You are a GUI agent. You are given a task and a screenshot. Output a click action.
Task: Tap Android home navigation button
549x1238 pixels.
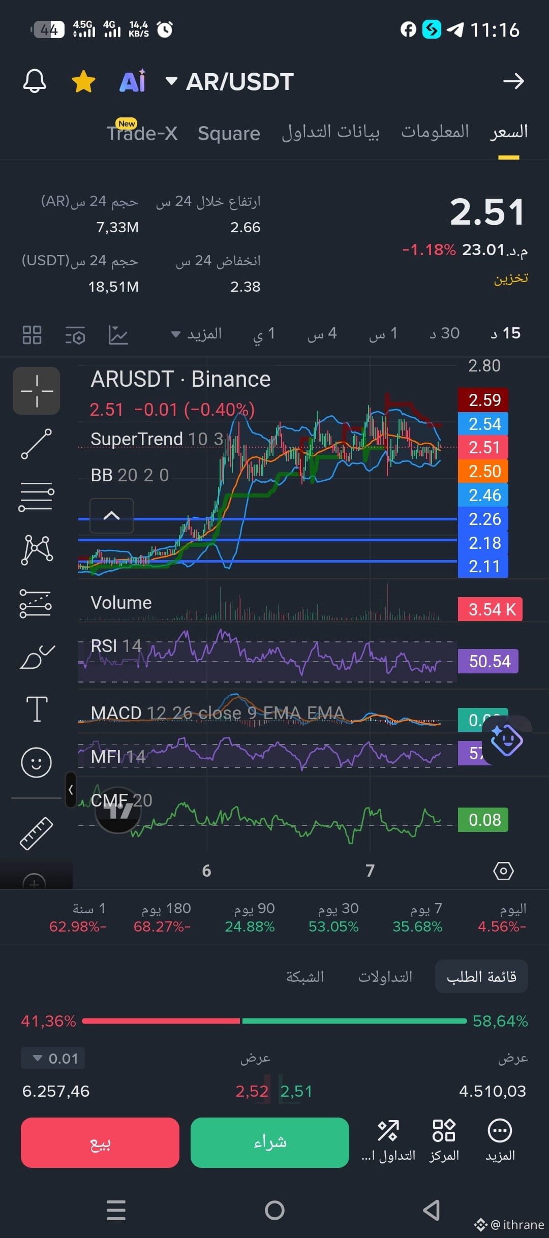(274, 1210)
